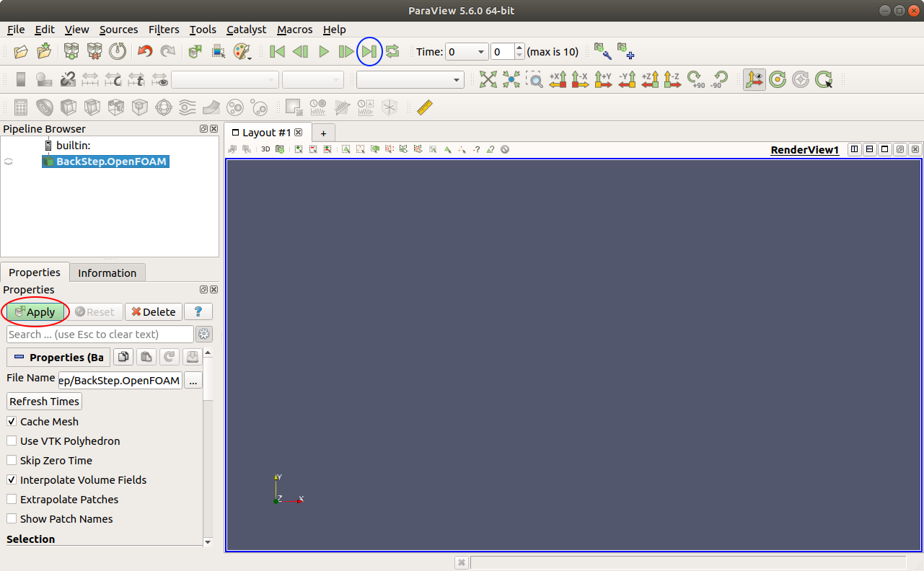
Task: Click the Reset camera icon
Action: click(488, 79)
